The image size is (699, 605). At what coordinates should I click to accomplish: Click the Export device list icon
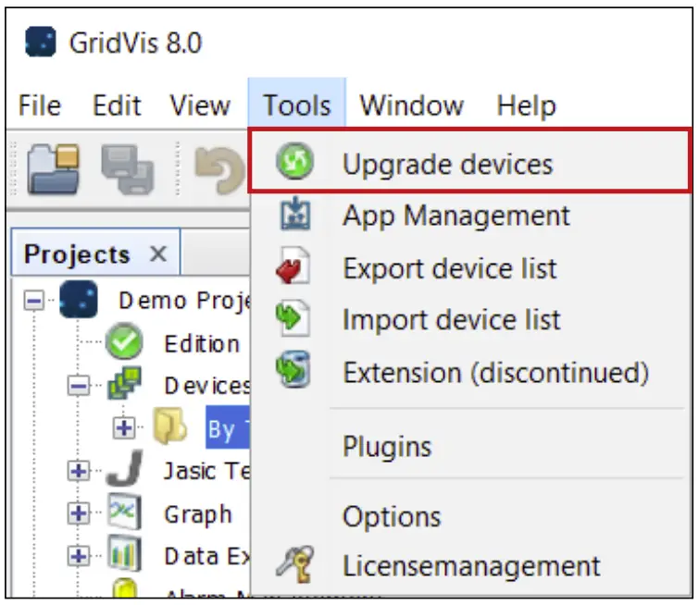(295, 268)
